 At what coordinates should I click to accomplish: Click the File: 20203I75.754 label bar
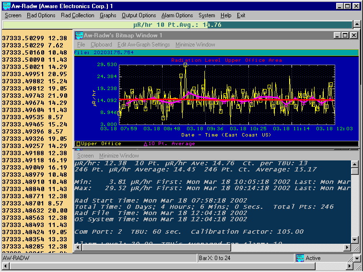[x=216, y=53]
